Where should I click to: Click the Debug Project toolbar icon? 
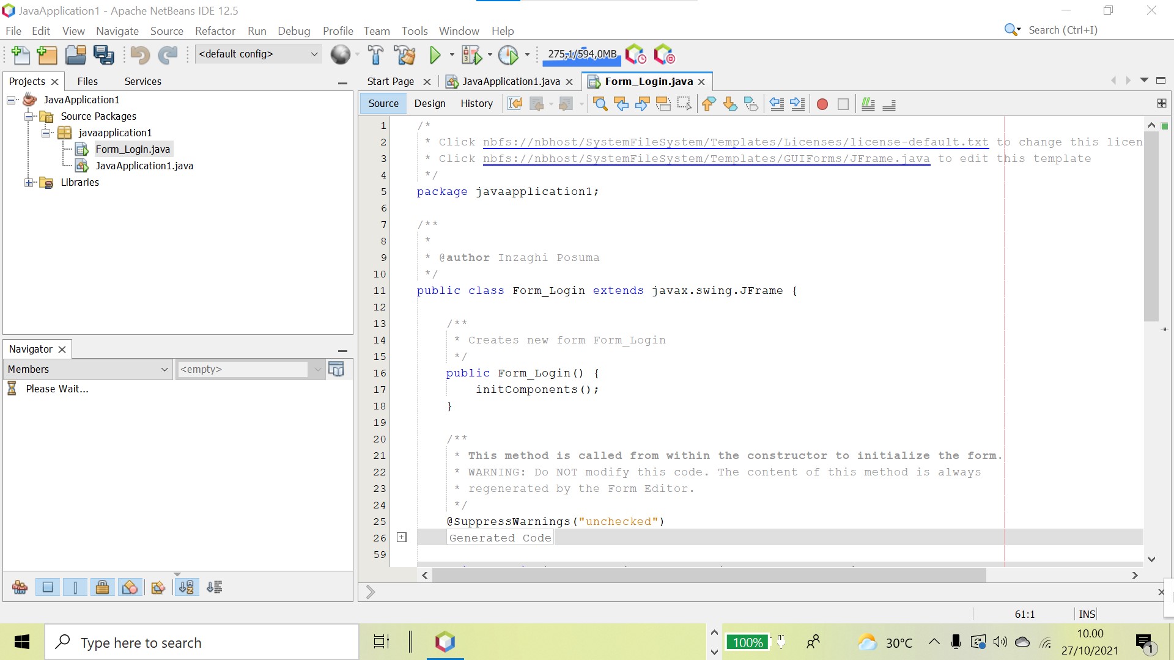click(x=471, y=55)
